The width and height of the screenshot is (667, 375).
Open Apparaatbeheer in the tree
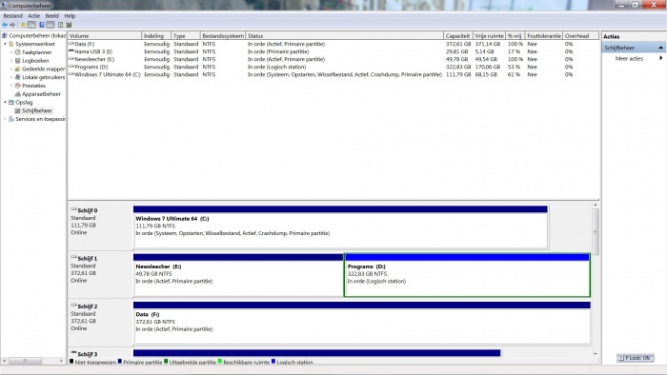[41, 94]
